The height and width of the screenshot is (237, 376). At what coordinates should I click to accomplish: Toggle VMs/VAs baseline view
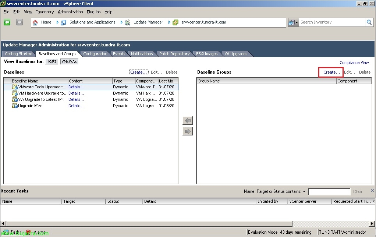[x=69, y=61]
